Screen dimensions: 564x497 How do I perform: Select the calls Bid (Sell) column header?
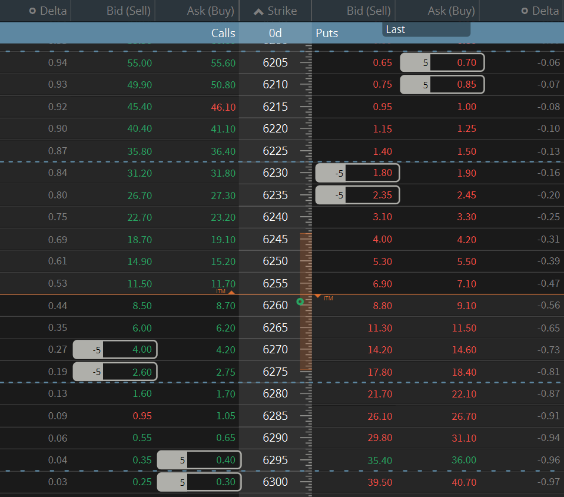(128, 11)
